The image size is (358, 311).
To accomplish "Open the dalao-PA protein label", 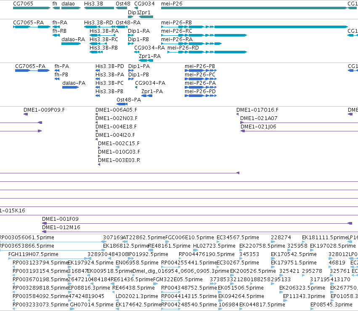I will pos(74,83).
